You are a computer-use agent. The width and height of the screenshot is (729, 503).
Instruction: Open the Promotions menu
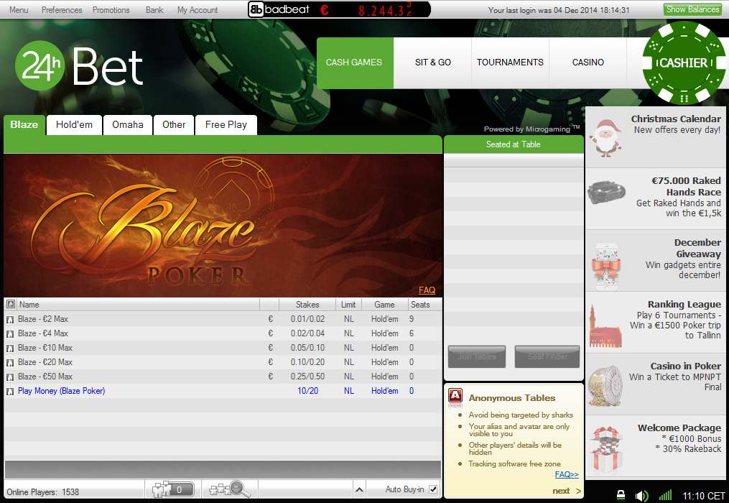(x=111, y=10)
